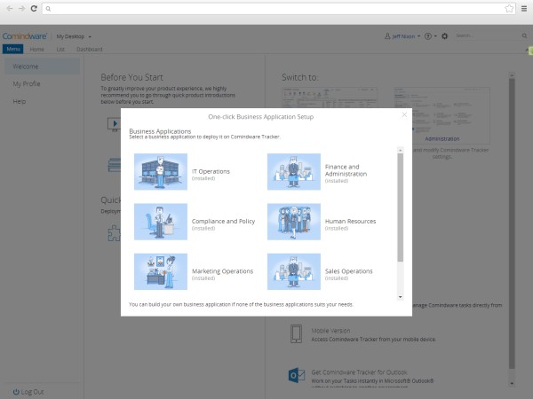Open Get Comindware Tracker for Outlook
This screenshot has height=399, width=533.
click(359, 372)
